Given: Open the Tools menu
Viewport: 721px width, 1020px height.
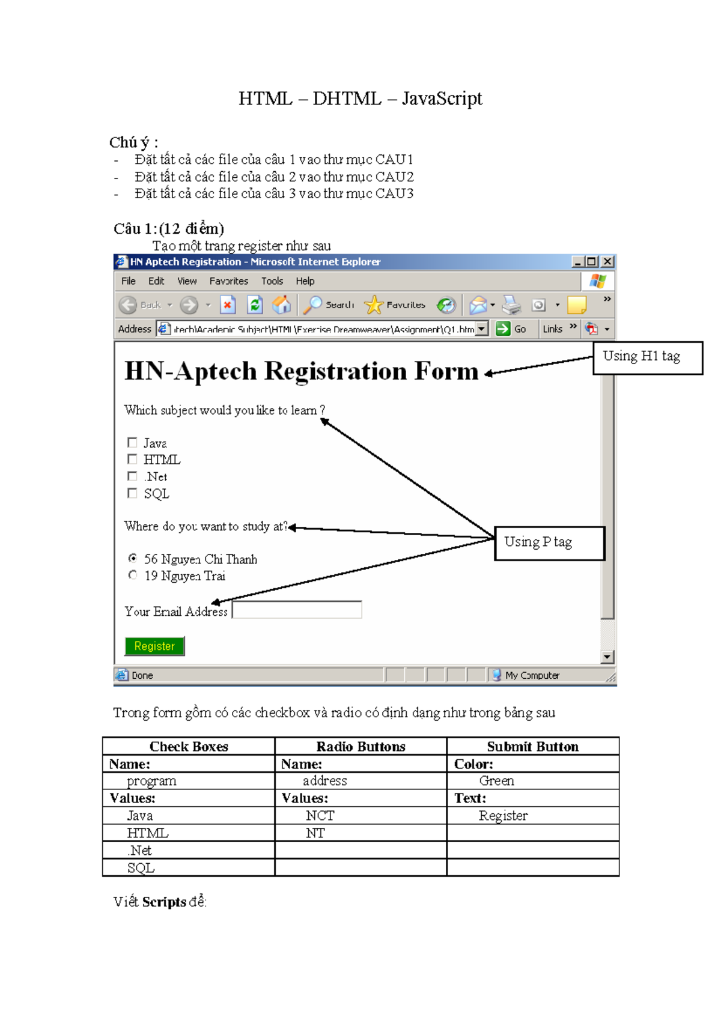Looking at the screenshot, I should (272, 281).
